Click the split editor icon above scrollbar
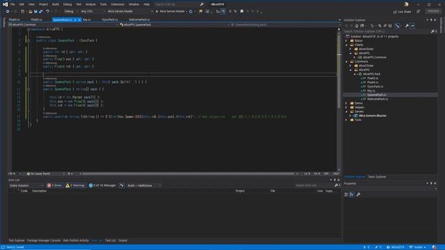The width and height of the screenshot is (445, 250). (x=339, y=29)
